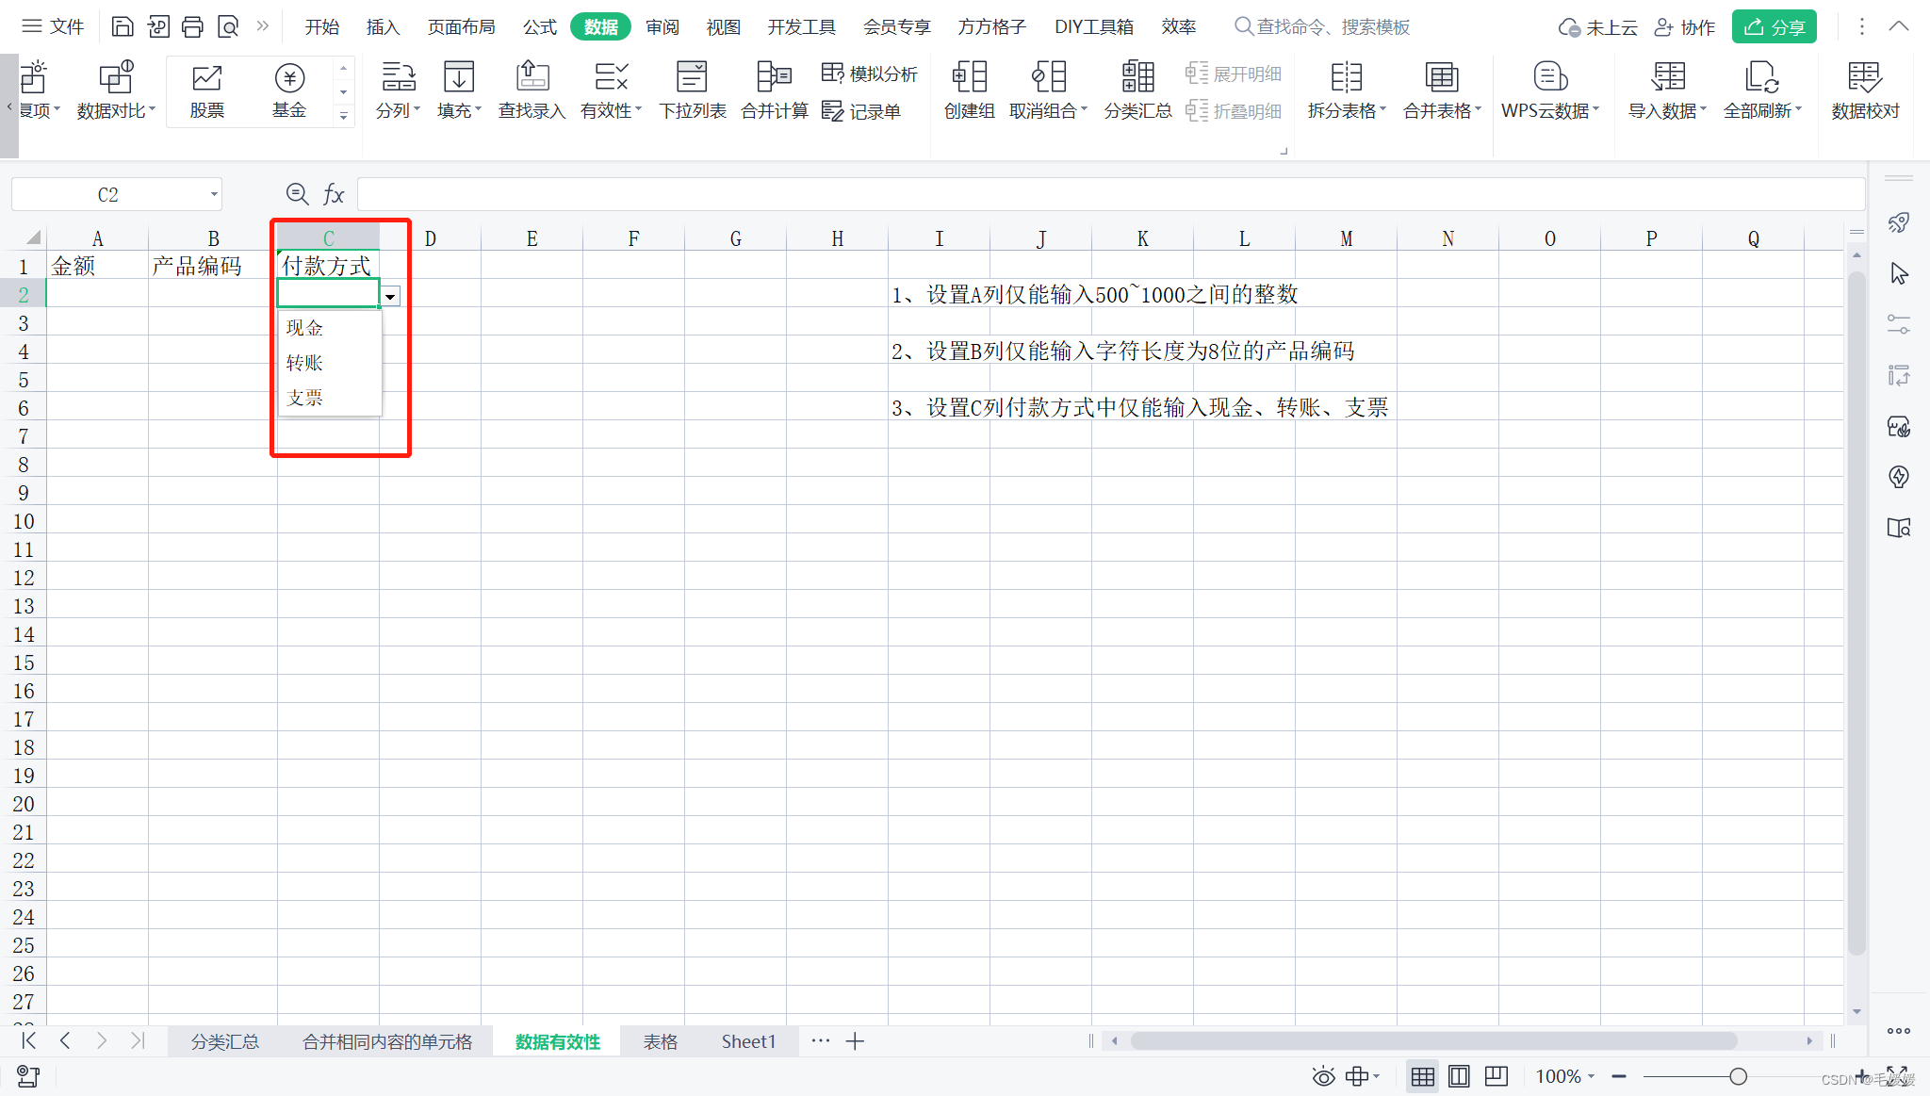Screen dimensions: 1930x1096
Task: Open the 公式 ribbon tab
Action: click(539, 26)
